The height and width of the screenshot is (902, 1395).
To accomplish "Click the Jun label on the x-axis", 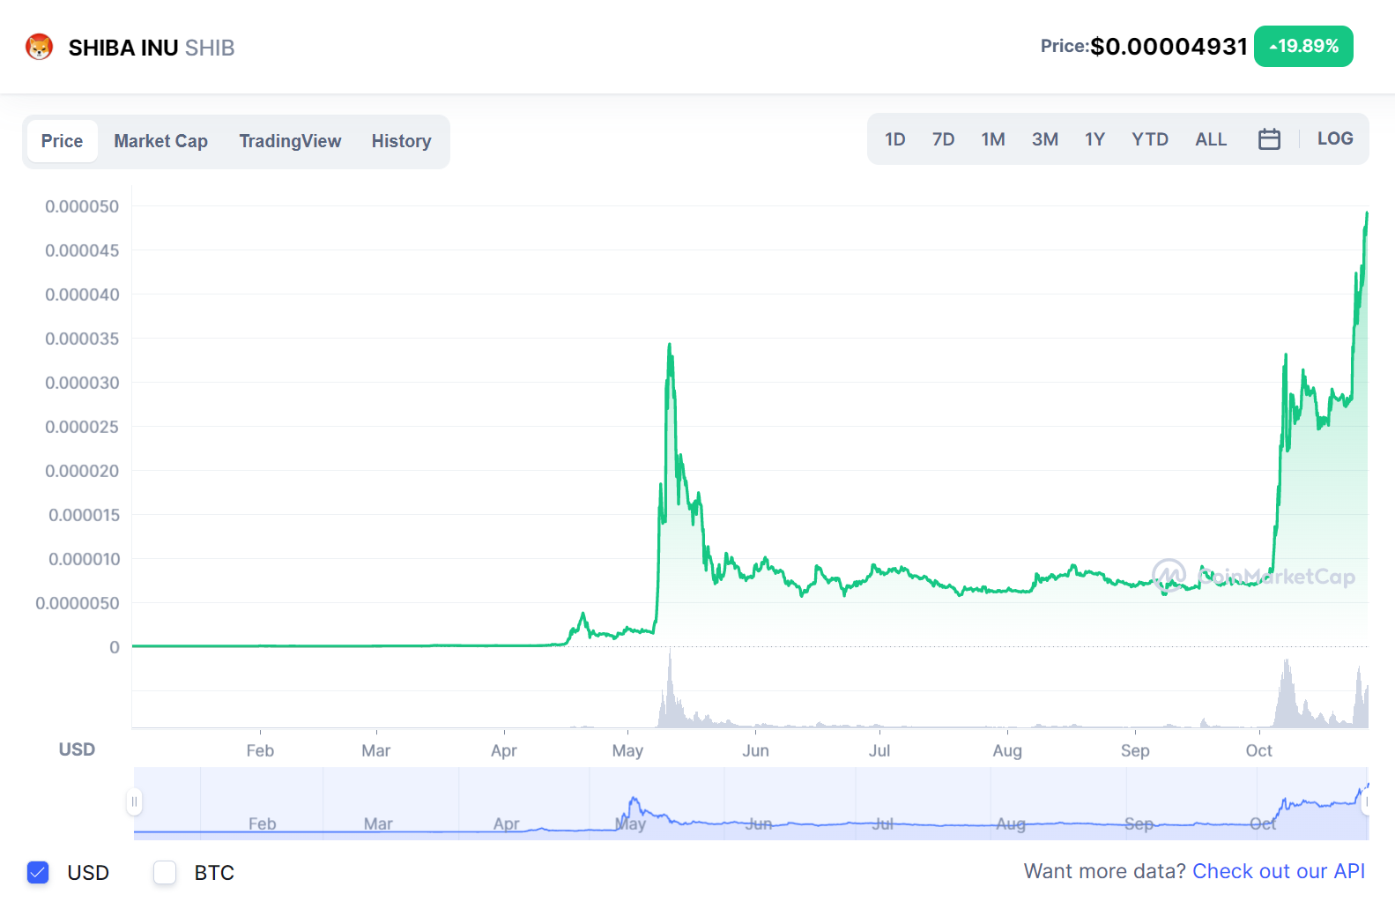I will click(x=755, y=750).
